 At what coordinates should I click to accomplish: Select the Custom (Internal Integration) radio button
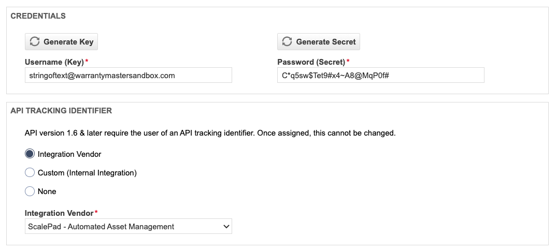point(30,173)
